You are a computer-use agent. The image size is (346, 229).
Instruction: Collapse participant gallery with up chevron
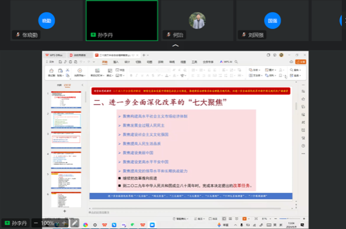[175, 46]
